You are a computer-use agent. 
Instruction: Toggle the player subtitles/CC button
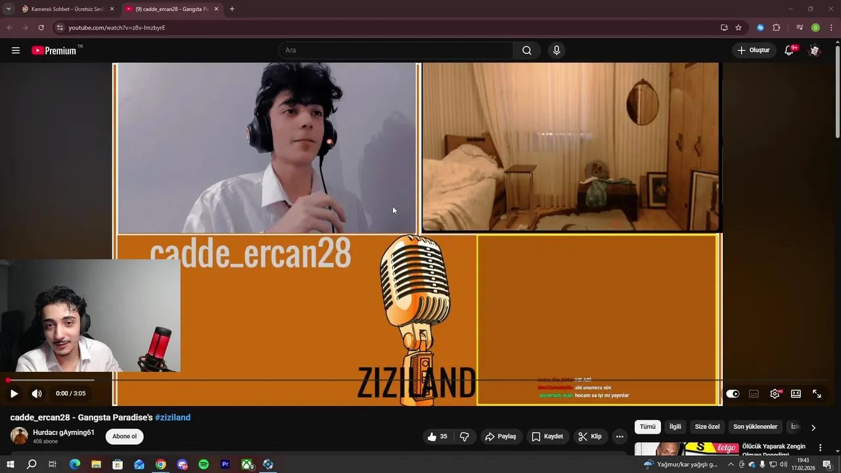(754, 394)
